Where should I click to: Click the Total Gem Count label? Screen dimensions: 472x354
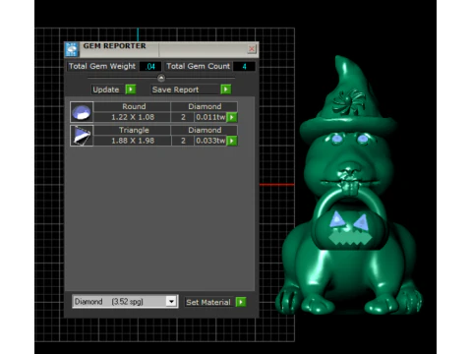[x=198, y=66]
